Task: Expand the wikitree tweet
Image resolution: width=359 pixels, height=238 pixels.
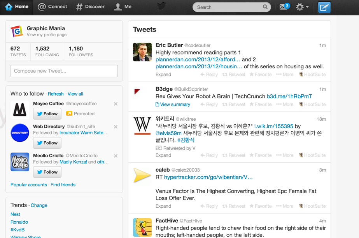Action: (163, 155)
